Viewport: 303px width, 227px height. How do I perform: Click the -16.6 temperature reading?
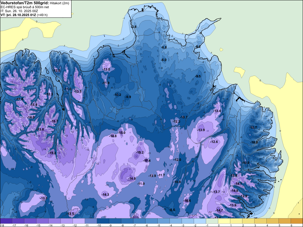click(x=187, y=201)
